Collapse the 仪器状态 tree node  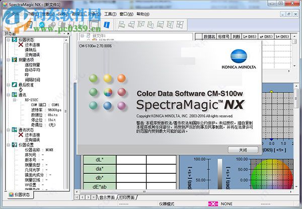point(8,40)
